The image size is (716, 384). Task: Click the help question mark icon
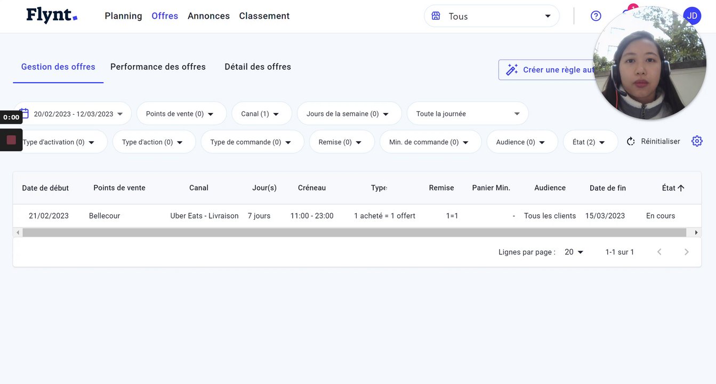coord(596,16)
